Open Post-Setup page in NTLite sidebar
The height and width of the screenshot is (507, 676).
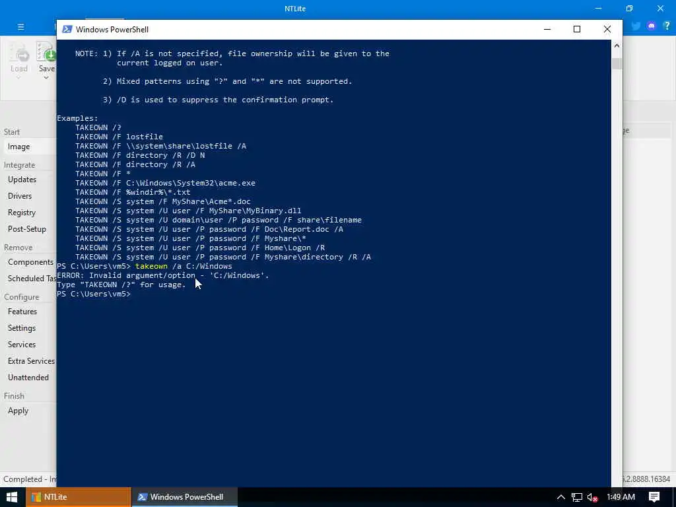click(26, 229)
